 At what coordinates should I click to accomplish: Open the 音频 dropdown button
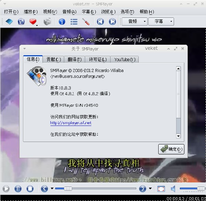(135, 21)
